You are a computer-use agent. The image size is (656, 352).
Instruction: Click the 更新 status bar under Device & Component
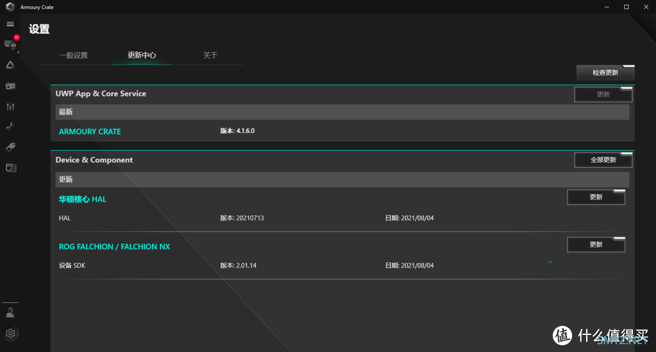coord(342,179)
